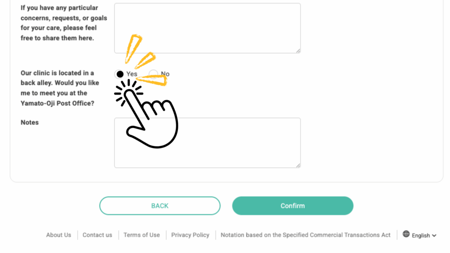
Task: Open the Terms of Use link
Action: coord(142,235)
